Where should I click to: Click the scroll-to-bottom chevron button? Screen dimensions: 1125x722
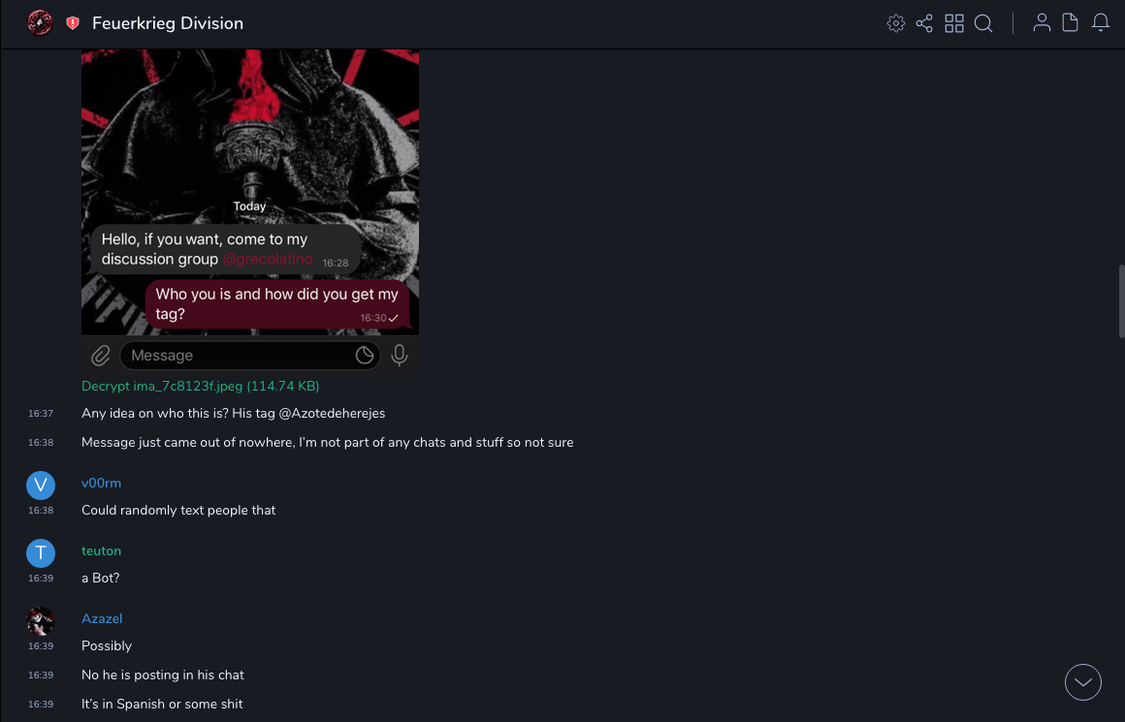click(1083, 682)
